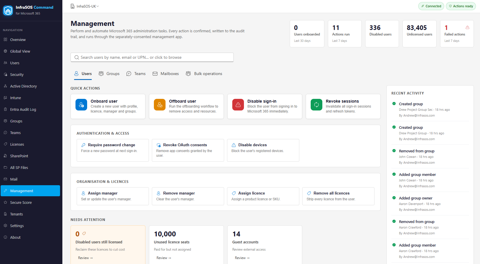Open the Disabled users 336 stat card
Screen dimensions: 480x264
[382, 34]
